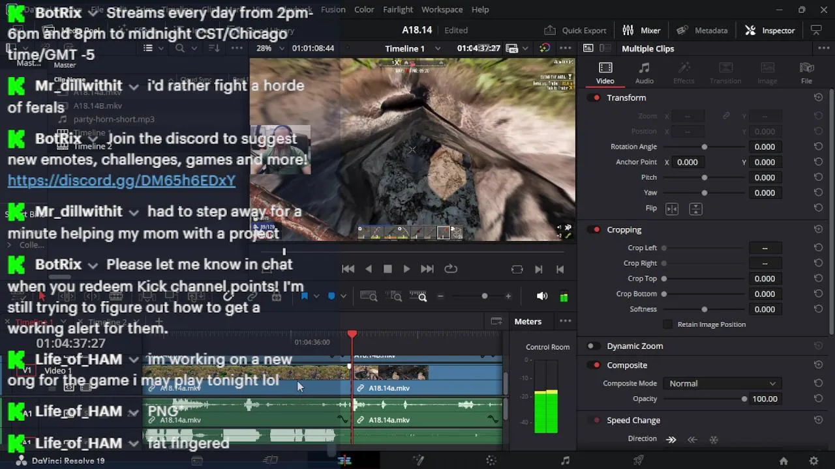Jump to the next clip with skip-forward icon
The height and width of the screenshot is (469, 835).
point(538,269)
